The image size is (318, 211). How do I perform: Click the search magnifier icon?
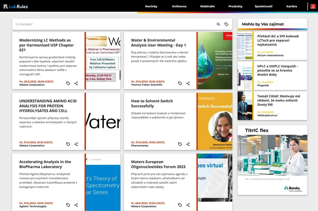[218, 24]
